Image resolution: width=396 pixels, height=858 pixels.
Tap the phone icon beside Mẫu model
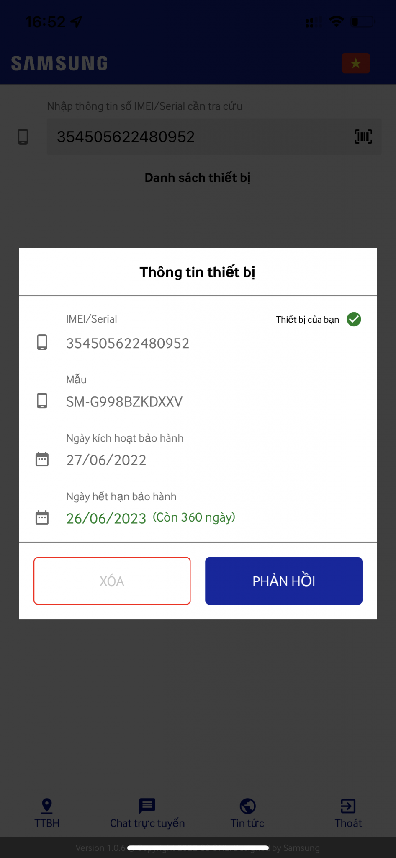tap(42, 401)
